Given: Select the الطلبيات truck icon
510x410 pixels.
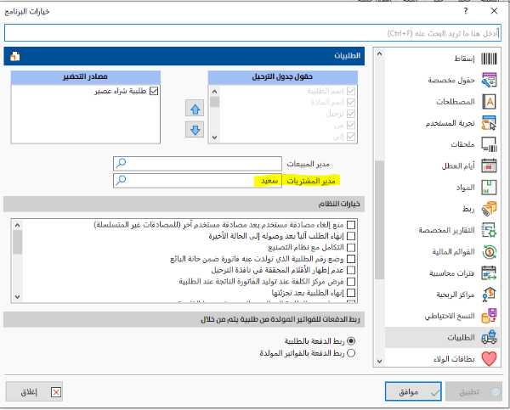Looking at the screenshot, I should [489, 337].
